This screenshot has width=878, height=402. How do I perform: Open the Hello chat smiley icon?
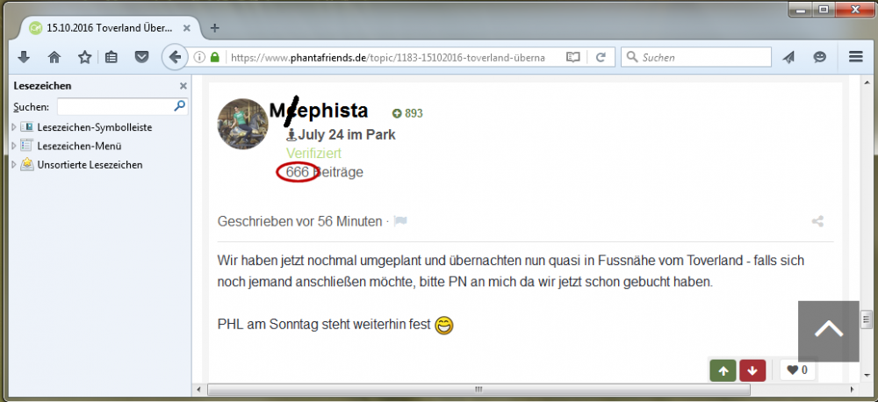click(819, 57)
